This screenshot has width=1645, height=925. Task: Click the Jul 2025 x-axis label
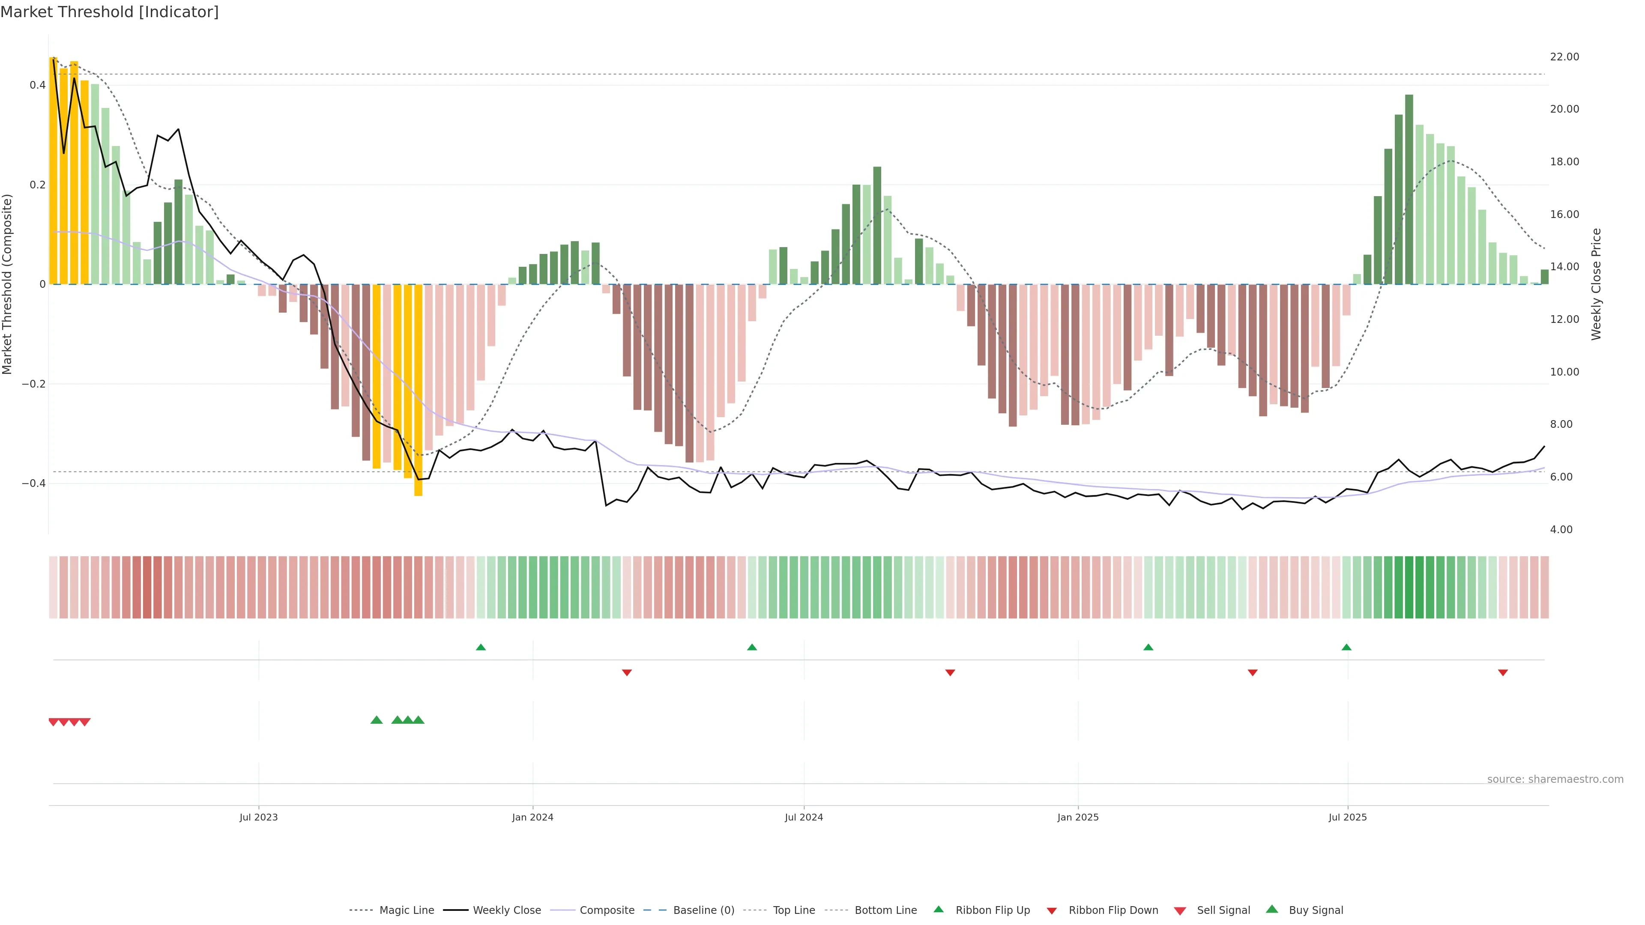(1347, 817)
